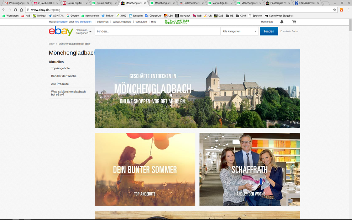Expand Stöbern in Kategorien dropdown

[x=84, y=31]
